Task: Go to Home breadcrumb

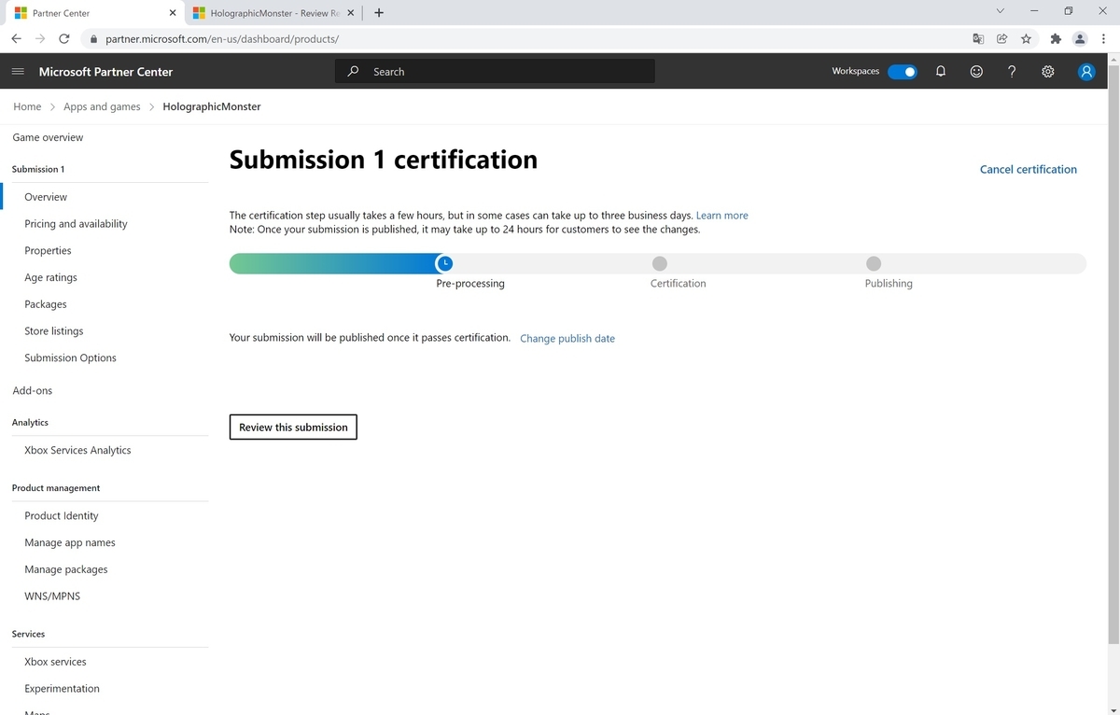Action: [x=27, y=106]
